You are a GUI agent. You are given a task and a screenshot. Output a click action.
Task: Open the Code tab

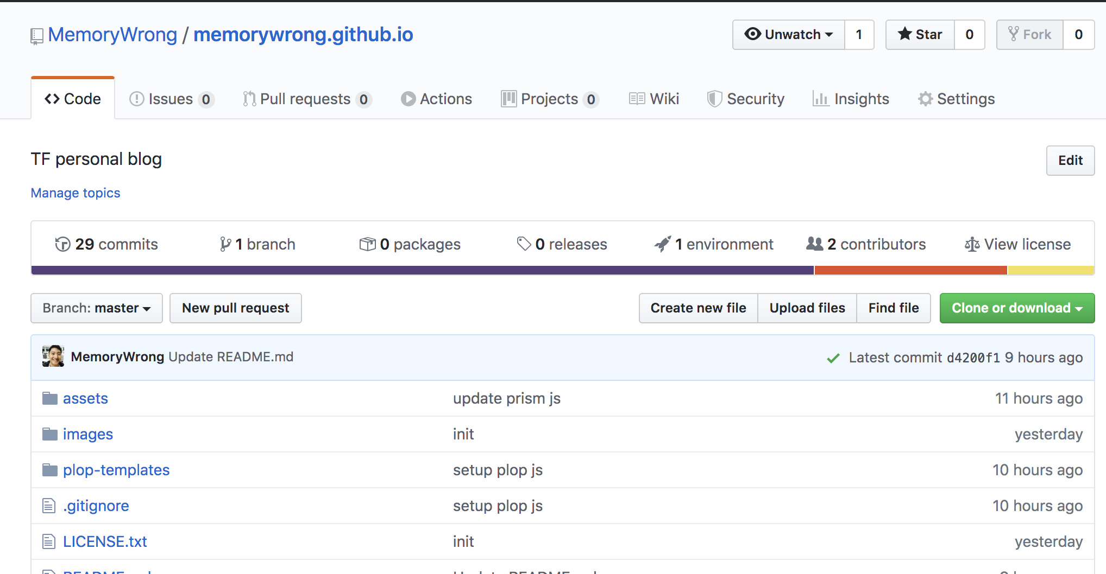pyautogui.click(x=73, y=99)
